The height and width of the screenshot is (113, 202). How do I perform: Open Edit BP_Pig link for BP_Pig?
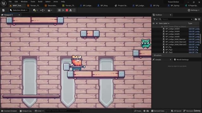[x=193, y=47]
